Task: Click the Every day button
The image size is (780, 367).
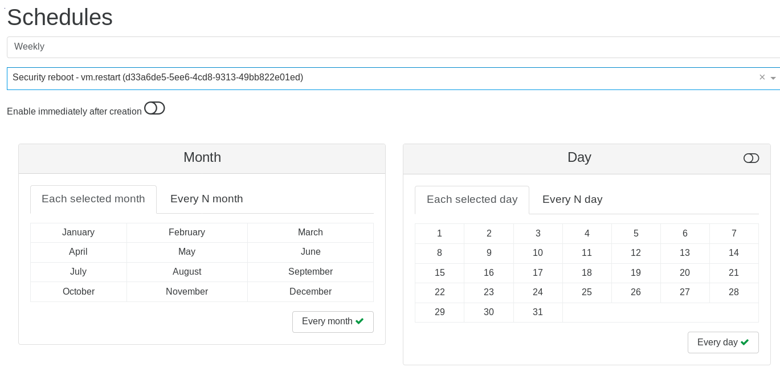Action: click(722, 342)
